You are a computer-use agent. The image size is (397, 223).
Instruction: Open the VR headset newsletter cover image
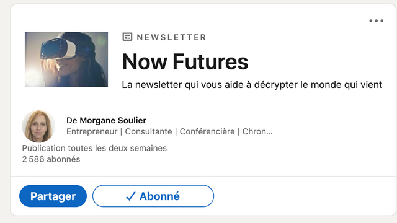[x=66, y=59]
